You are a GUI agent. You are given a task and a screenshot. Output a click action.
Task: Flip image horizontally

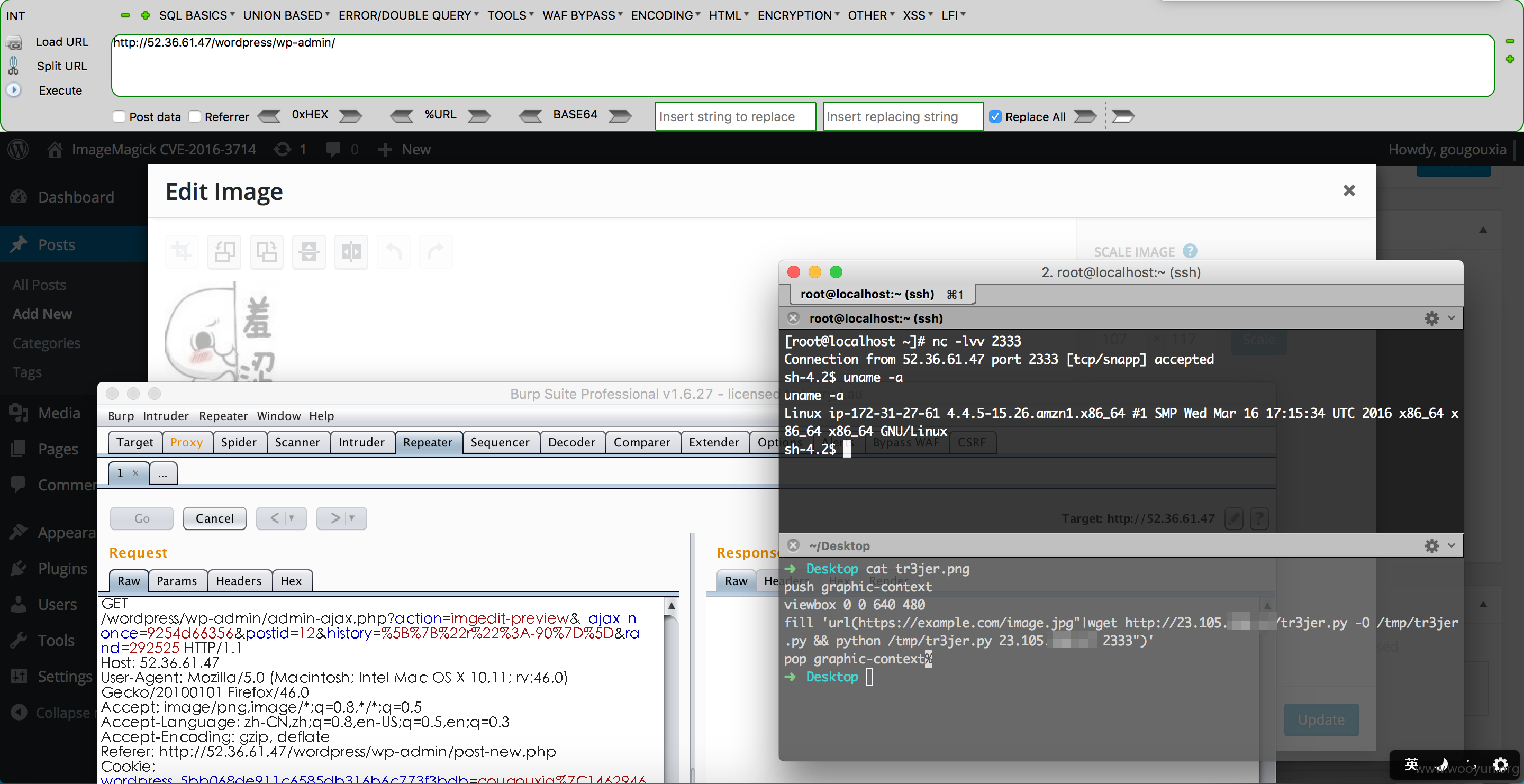(x=351, y=252)
